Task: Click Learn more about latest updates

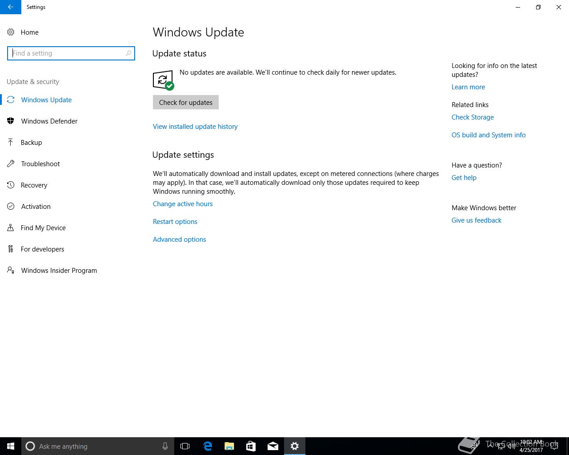Action: point(468,87)
